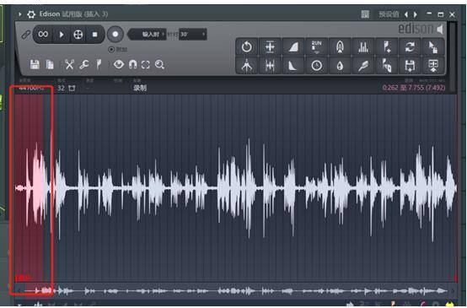Open the 输入时 record mode dropdown
This screenshot has height=308, width=467.
(x=148, y=35)
